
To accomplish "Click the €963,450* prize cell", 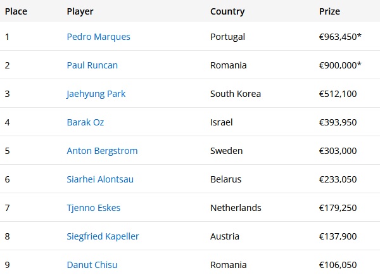I will click(x=340, y=37).
